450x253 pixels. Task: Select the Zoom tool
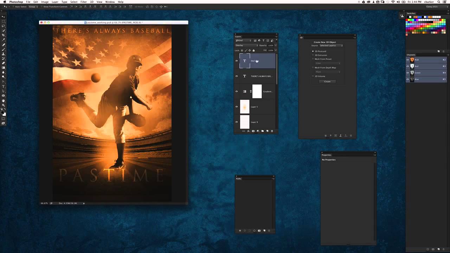click(x=3, y=105)
